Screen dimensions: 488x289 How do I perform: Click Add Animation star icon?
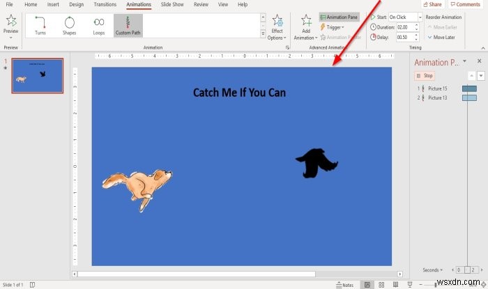coord(306,21)
